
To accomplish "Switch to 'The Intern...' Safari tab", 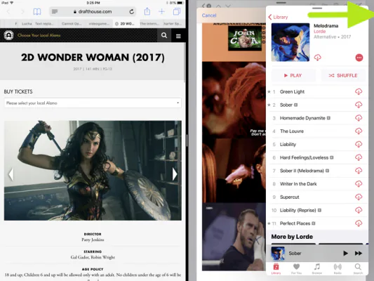I will pyautogui.click(x=149, y=24).
